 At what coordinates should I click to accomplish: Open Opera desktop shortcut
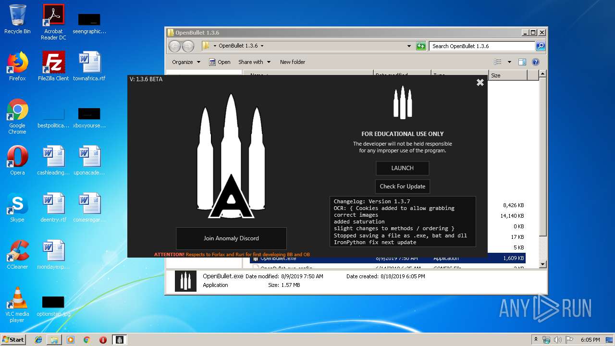[17, 161]
